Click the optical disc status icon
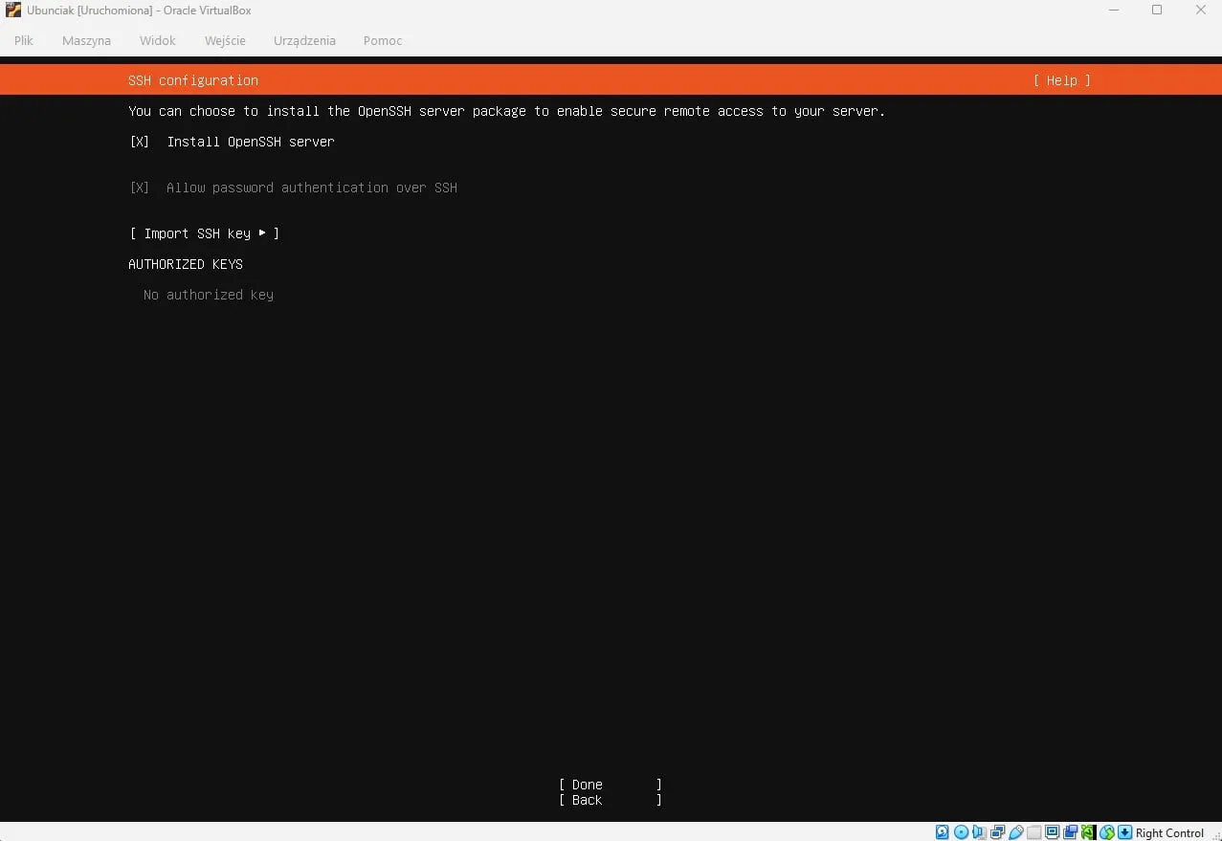This screenshot has height=841, width=1222. click(961, 832)
